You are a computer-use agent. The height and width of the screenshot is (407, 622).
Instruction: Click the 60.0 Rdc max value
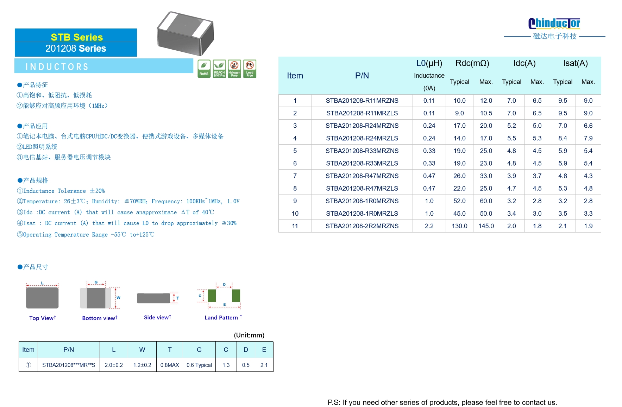486,201
